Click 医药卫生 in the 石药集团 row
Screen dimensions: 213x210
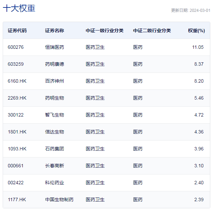[x=95, y=149]
